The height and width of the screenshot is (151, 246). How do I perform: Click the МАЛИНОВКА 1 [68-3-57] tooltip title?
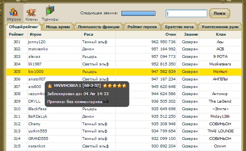point(77,86)
